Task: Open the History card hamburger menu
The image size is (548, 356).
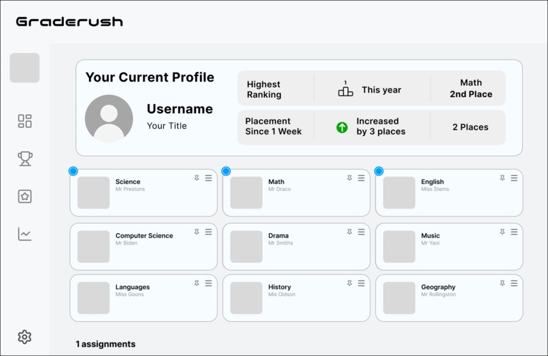Action: [x=362, y=283]
